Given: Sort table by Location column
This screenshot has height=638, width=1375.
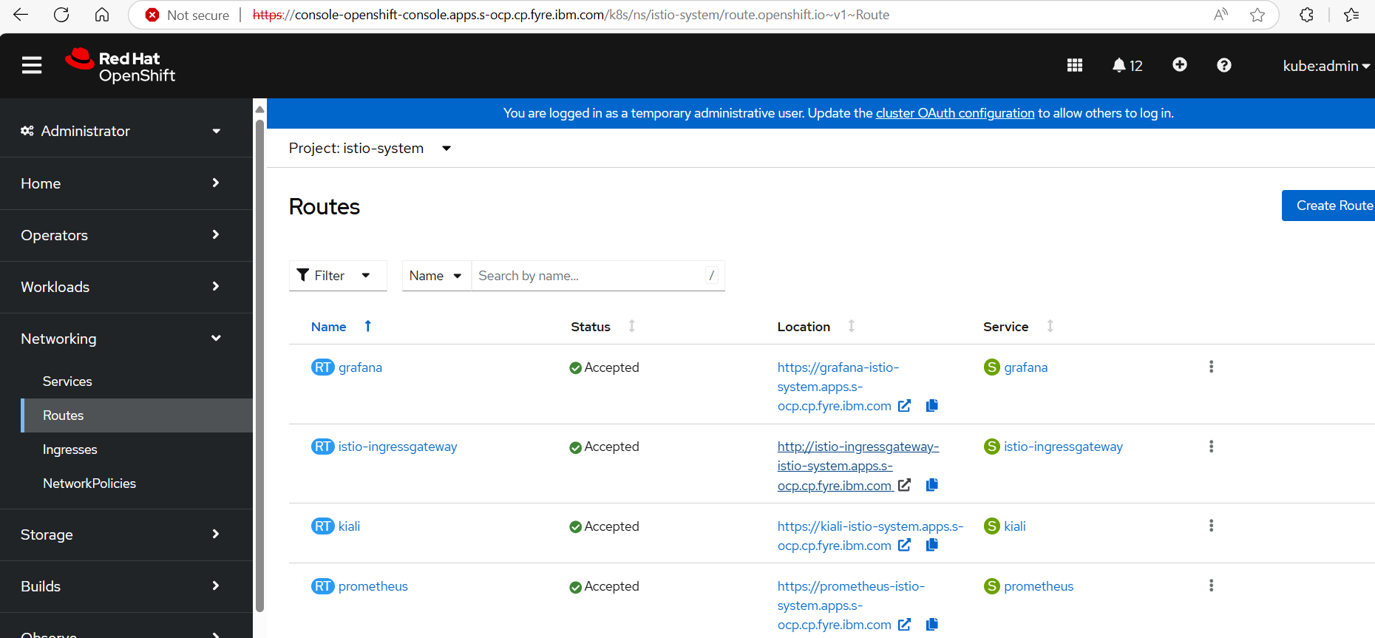Looking at the screenshot, I should click(815, 327).
